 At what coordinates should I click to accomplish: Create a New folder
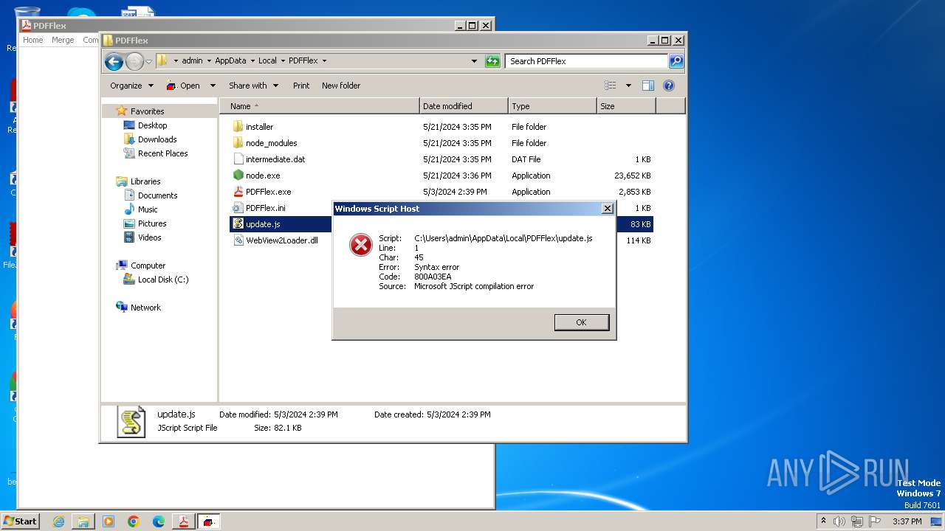[341, 86]
